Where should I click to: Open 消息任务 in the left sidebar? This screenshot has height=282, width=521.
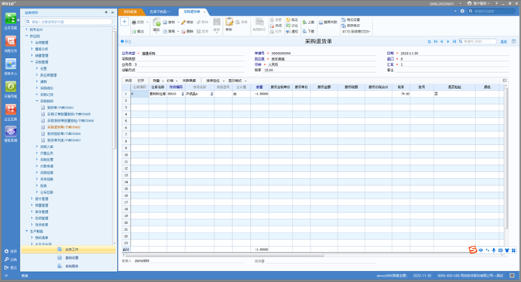(11, 44)
